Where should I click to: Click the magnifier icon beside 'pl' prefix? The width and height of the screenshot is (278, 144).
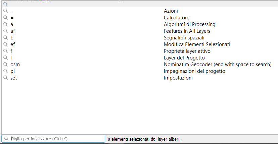[x=5, y=71]
